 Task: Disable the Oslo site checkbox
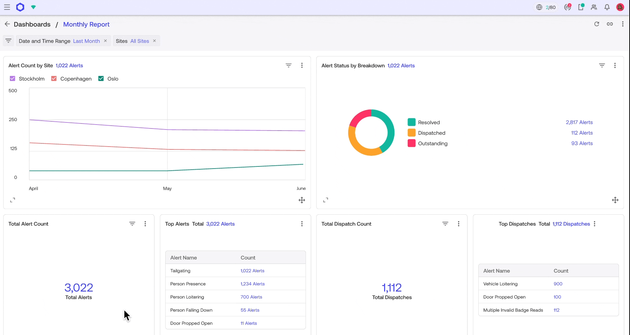101,78
